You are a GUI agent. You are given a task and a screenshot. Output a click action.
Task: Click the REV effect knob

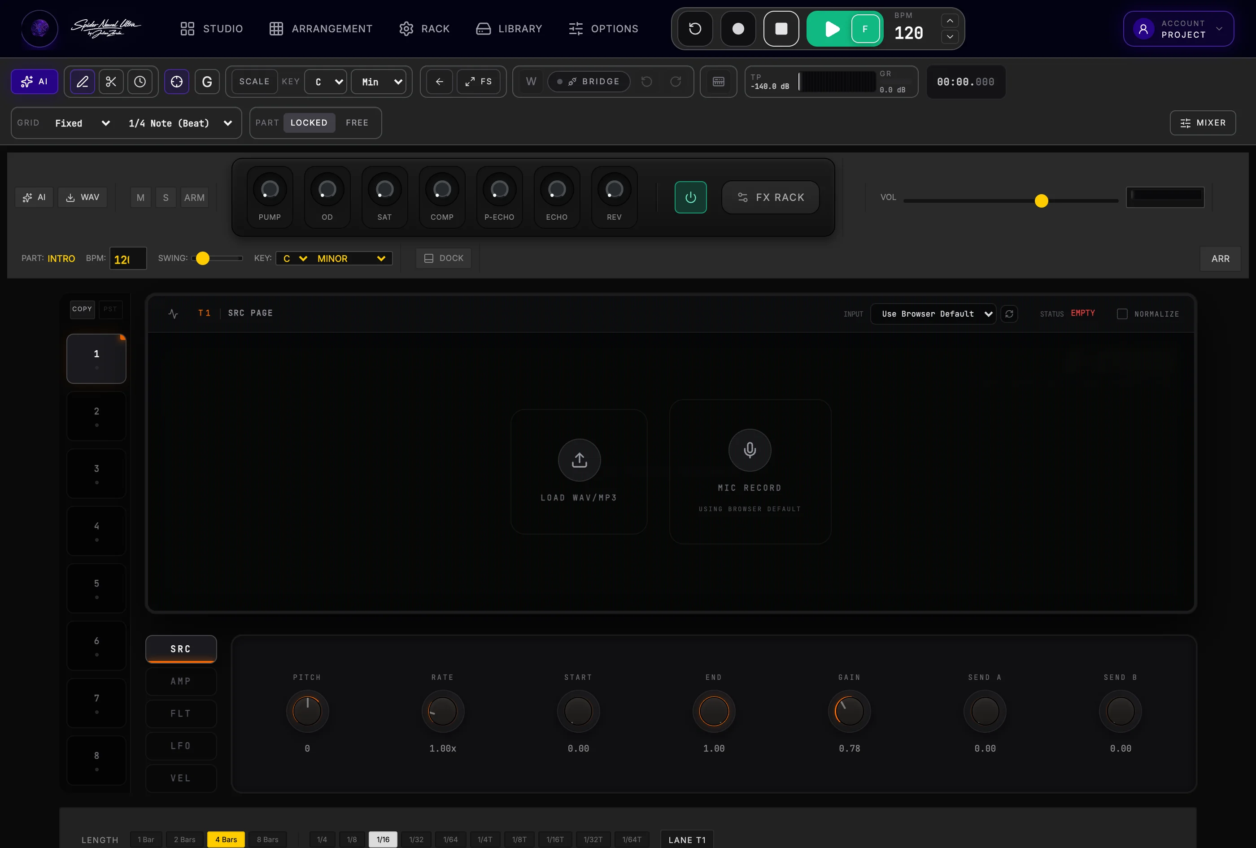point(614,190)
